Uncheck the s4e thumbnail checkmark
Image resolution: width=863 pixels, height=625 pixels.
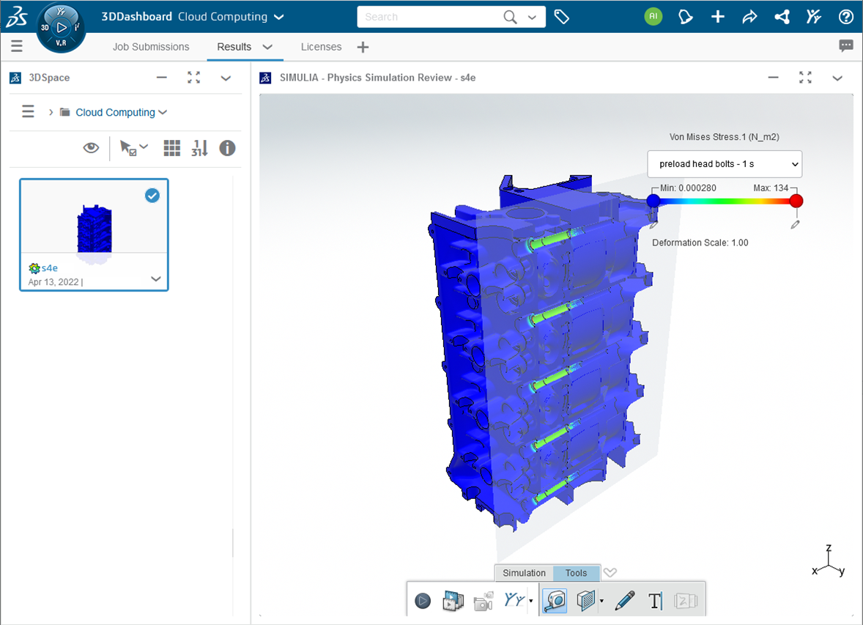(152, 196)
